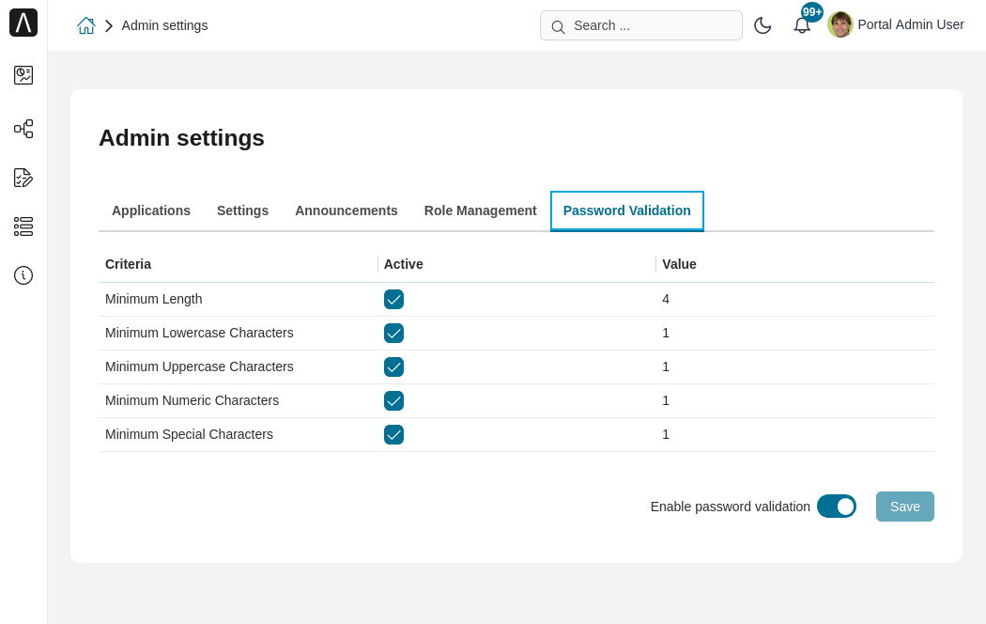Switch to the Applications tab
Image resolution: width=986 pixels, height=624 pixels.
[x=151, y=211]
